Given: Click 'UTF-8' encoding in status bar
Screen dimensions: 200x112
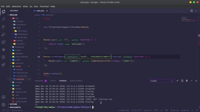Looking at the screenshot, I should point(156,110).
